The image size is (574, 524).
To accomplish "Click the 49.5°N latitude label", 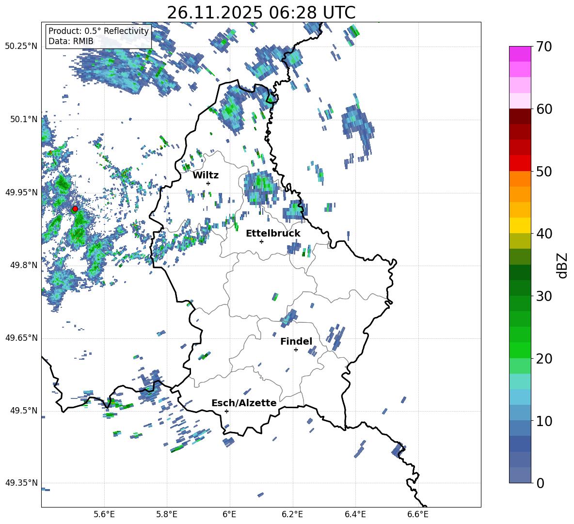I will tap(24, 411).
